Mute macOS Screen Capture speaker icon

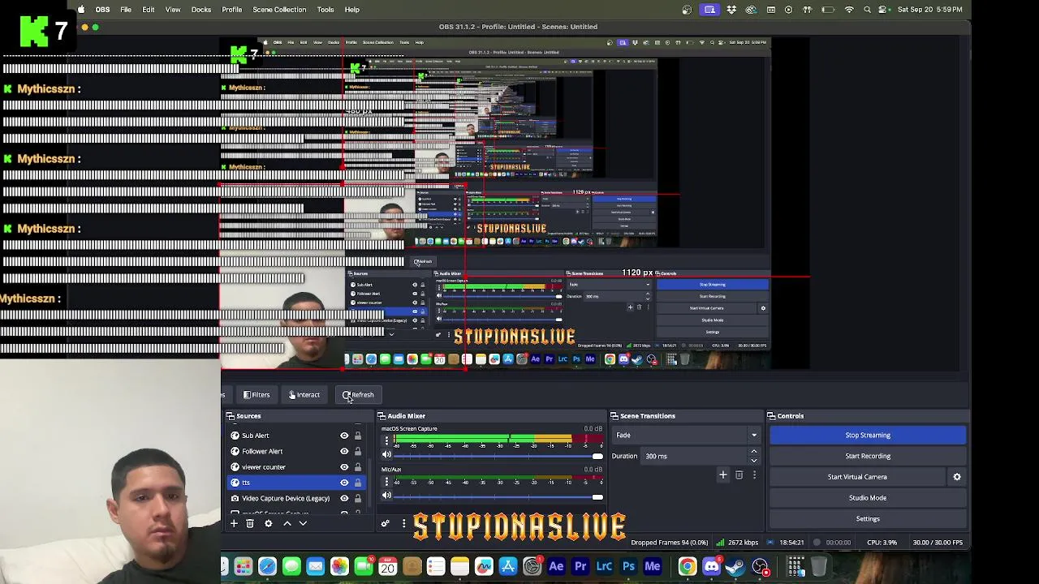[x=386, y=455]
